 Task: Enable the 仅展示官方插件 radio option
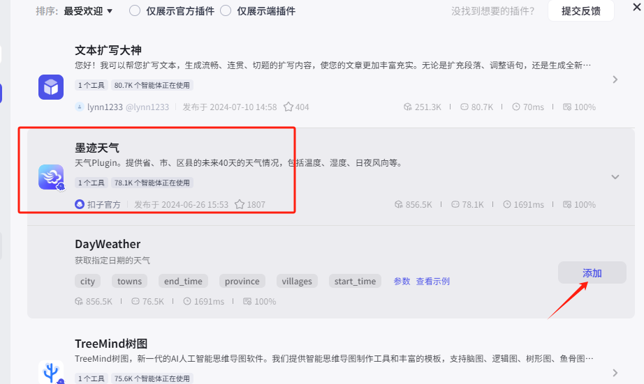pos(135,10)
